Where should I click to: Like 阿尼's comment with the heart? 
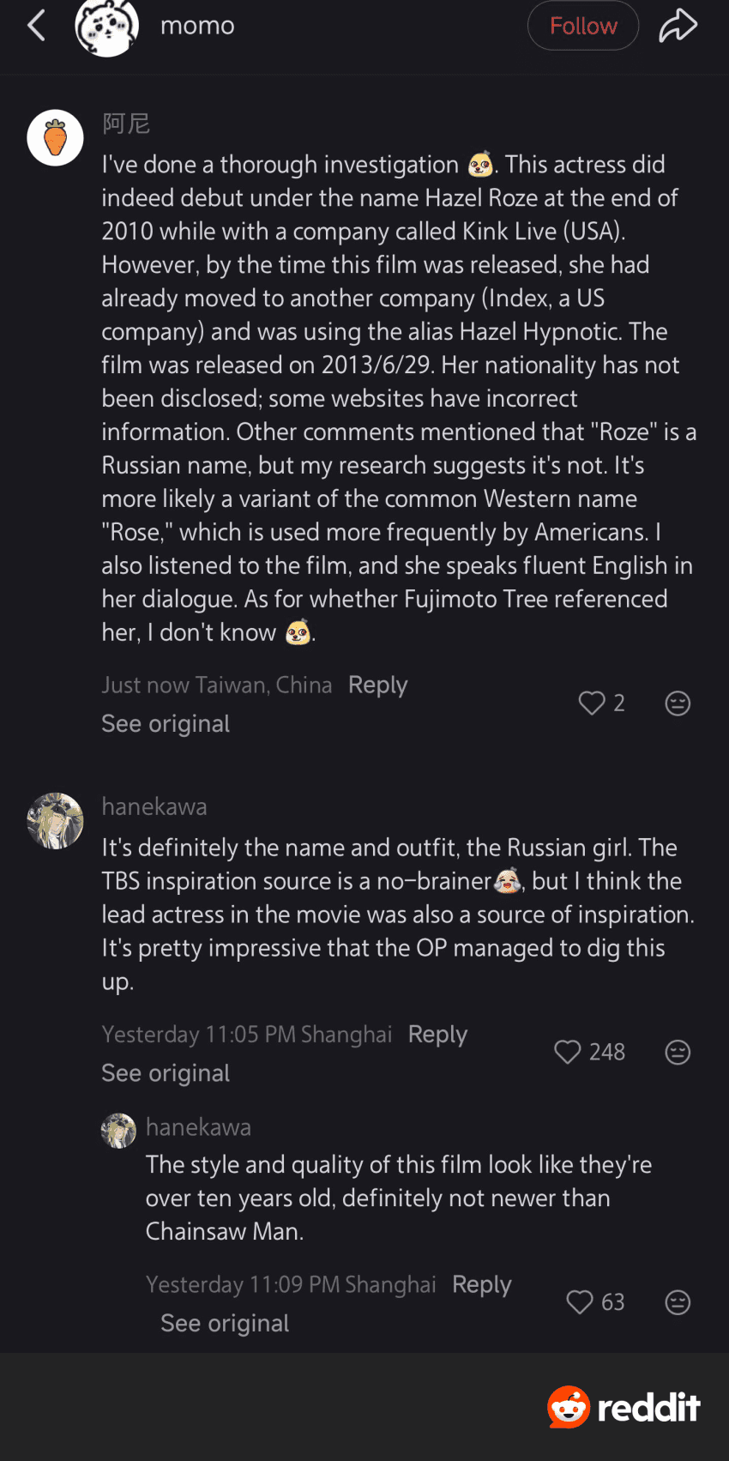(592, 703)
